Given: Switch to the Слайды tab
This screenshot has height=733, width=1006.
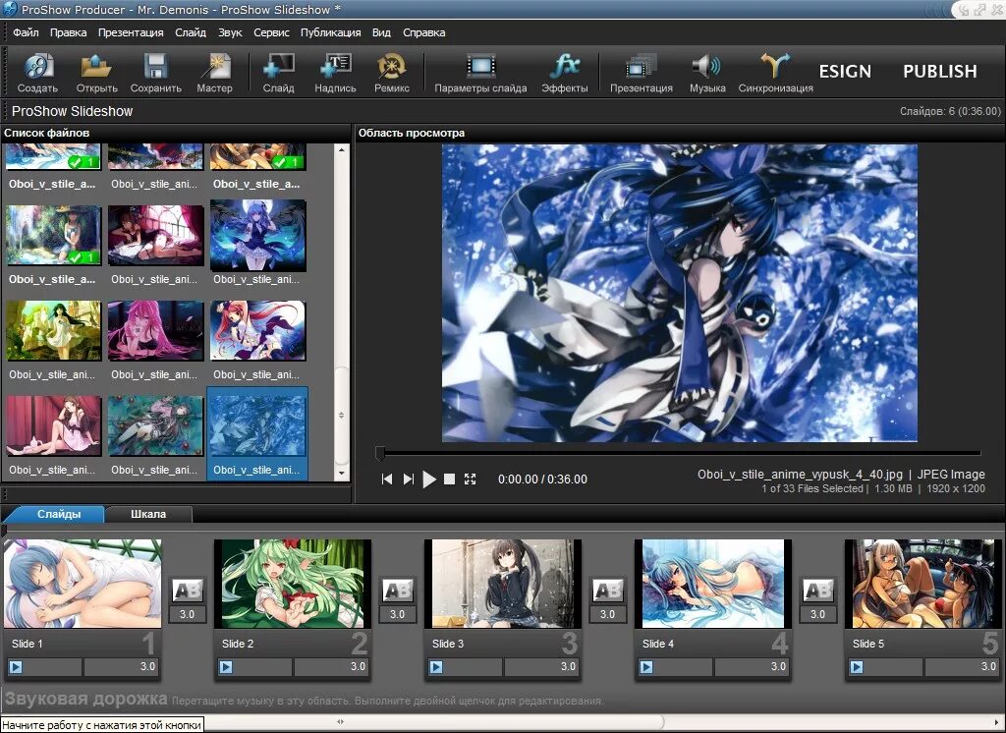Looking at the screenshot, I should 58,514.
